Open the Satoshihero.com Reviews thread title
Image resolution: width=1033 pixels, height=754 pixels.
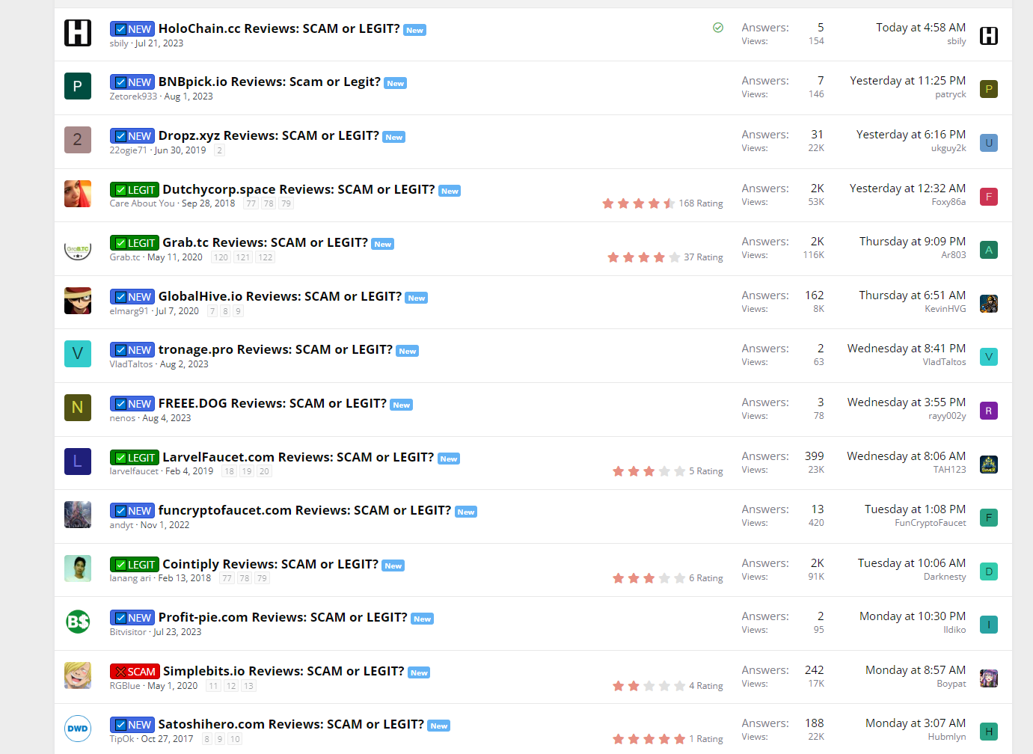pyautogui.click(x=291, y=724)
